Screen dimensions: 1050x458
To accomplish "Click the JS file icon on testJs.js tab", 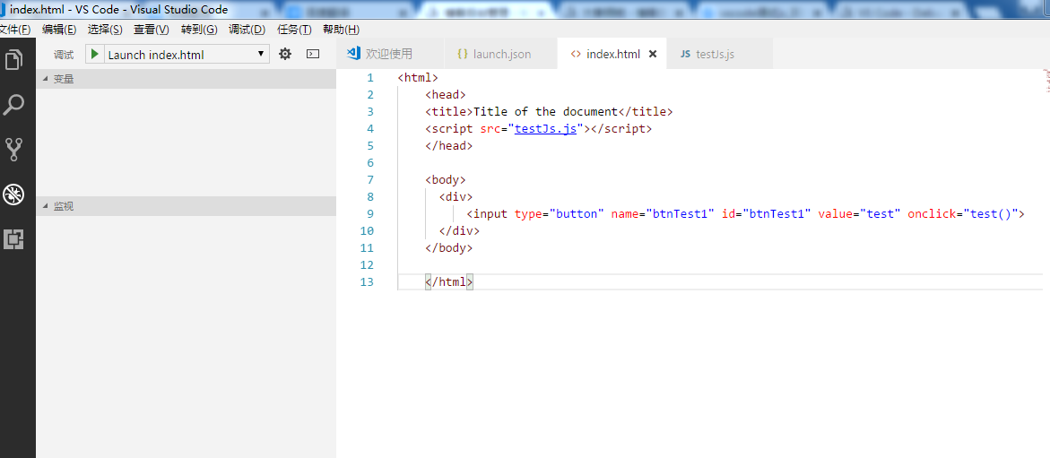I will click(x=685, y=55).
